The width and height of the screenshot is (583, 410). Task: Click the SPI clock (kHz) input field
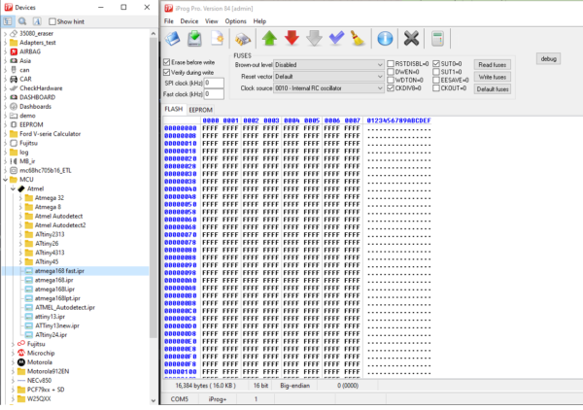[x=214, y=83]
